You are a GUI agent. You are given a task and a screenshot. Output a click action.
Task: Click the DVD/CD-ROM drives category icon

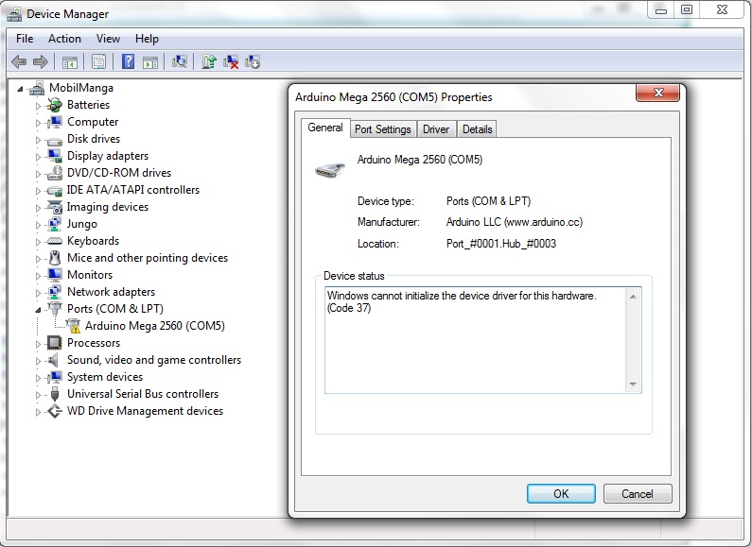pyautogui.click(x=55, y=173)
